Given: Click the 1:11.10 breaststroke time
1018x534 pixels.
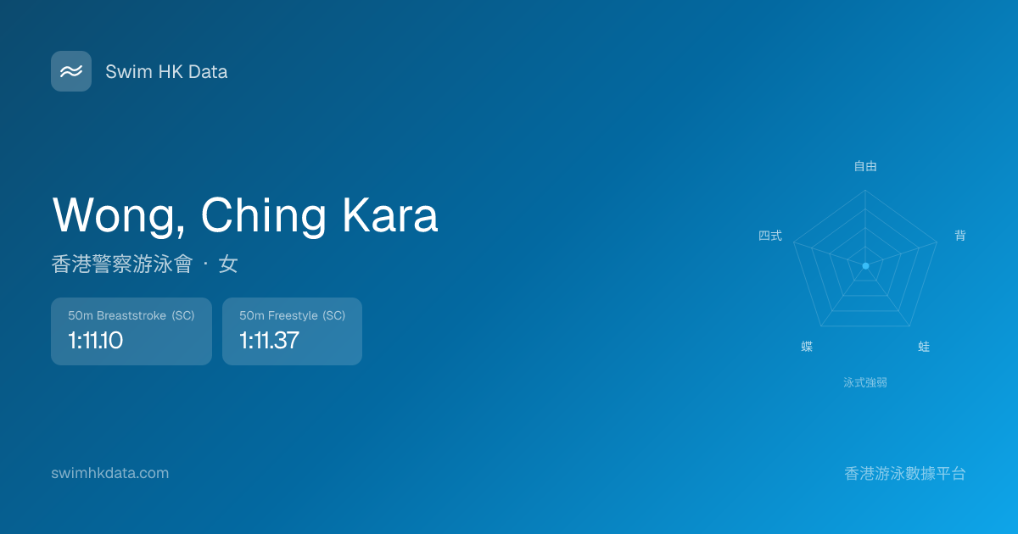Looking at the screenshot, I should [x=96, y=341].
